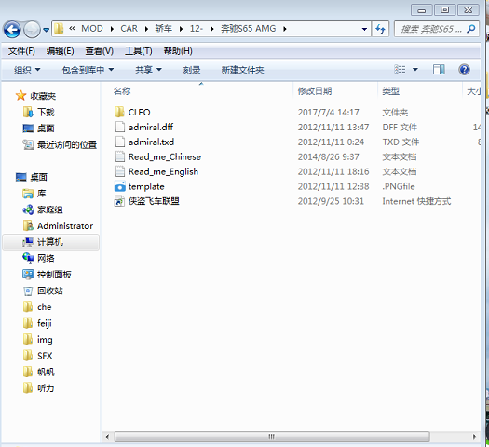Open 家庭组 in navigation pane
The height and width of the screenshot is (447, 489).
(x=50, y=210)
